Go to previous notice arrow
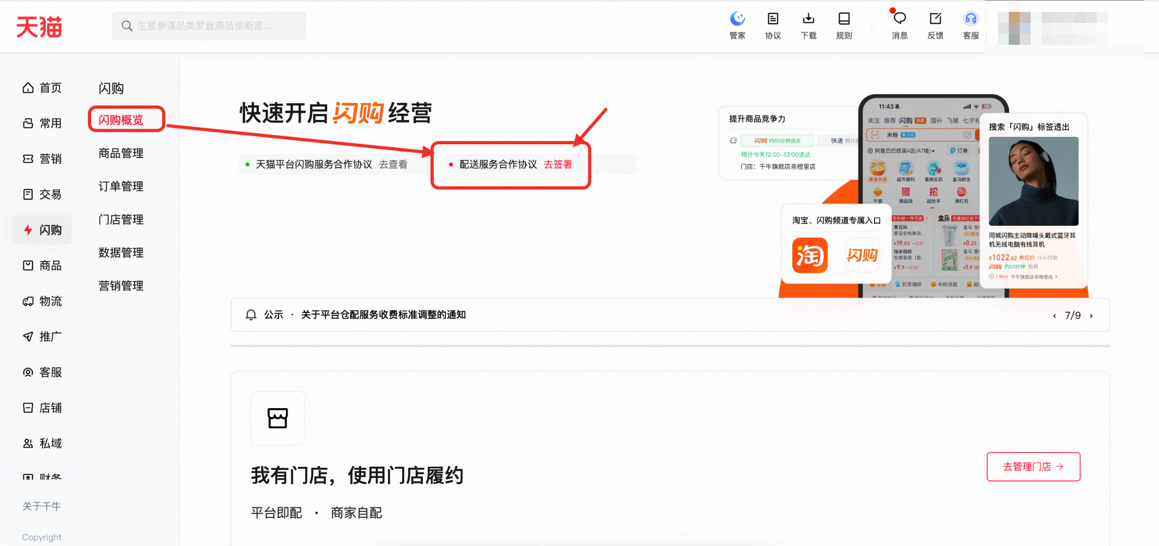 click(x=1055, y=316)
